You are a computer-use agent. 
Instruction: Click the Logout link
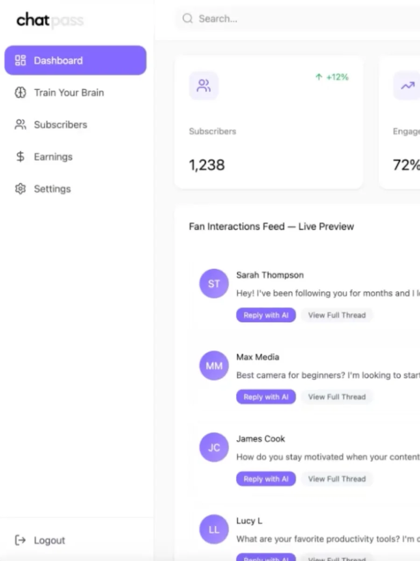click(x=49, y=540)
